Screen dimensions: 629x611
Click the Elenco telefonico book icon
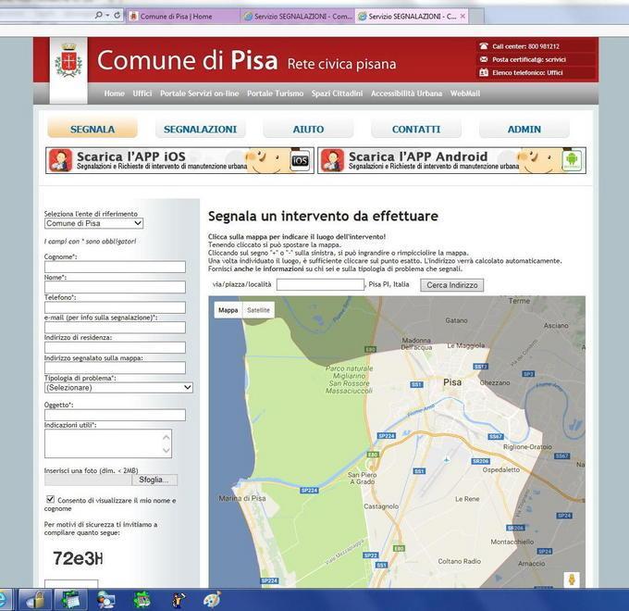pyautogui.click(x=484, y=72)
